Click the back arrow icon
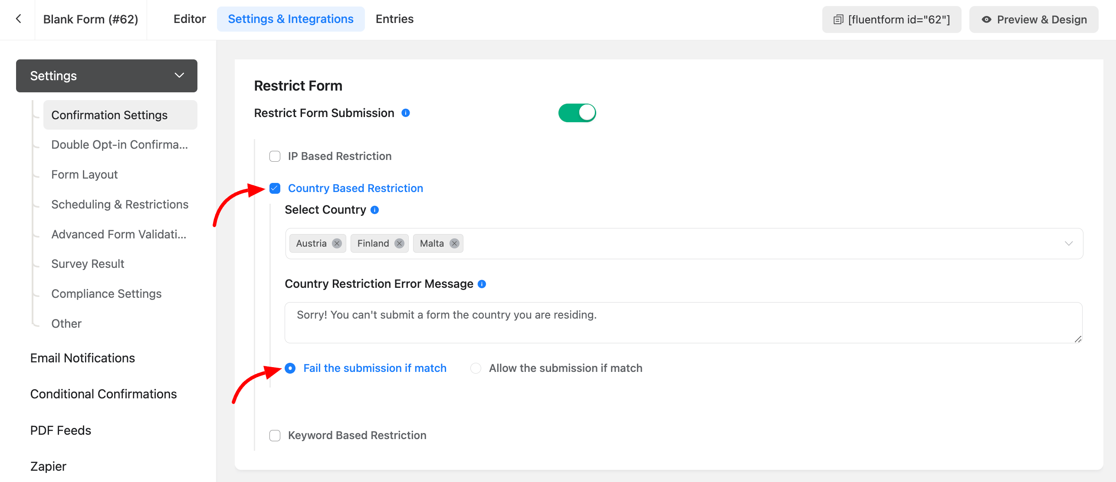 tap(18, 19)
